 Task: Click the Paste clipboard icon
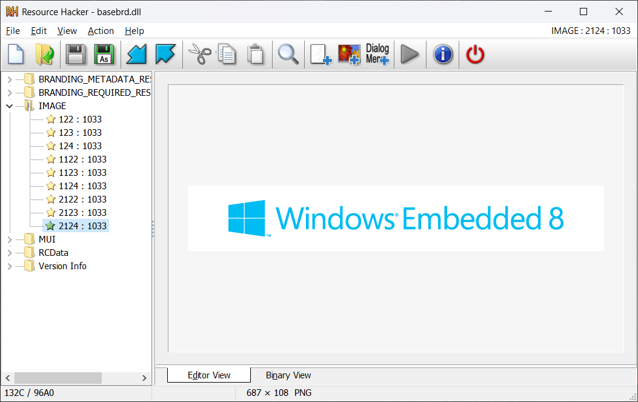click(x=256, y=54)
